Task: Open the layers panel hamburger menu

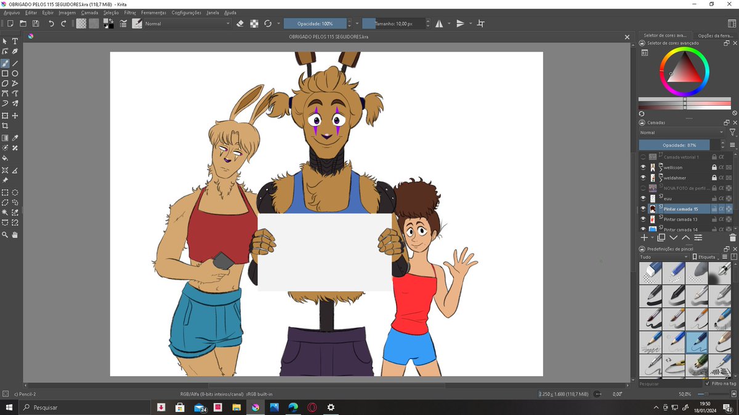Action: (x=732, y=145)
